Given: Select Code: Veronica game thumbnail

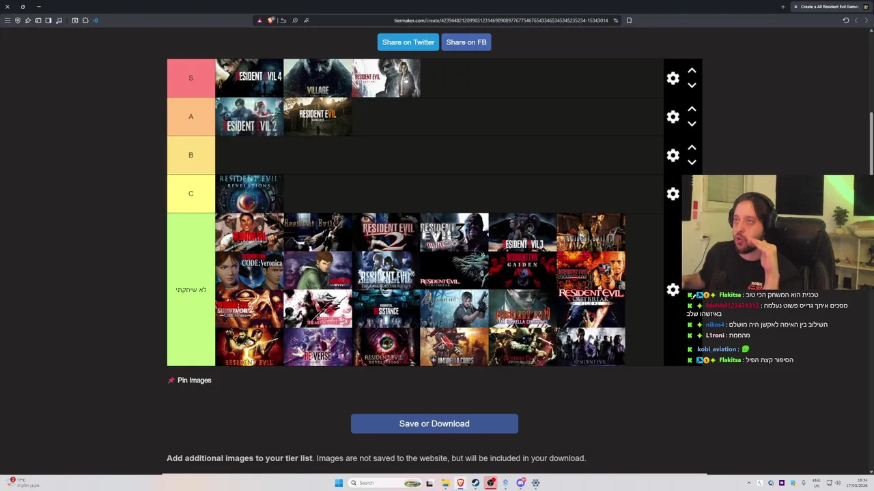Looking at the screenshot, I should [x=249, y=271].
